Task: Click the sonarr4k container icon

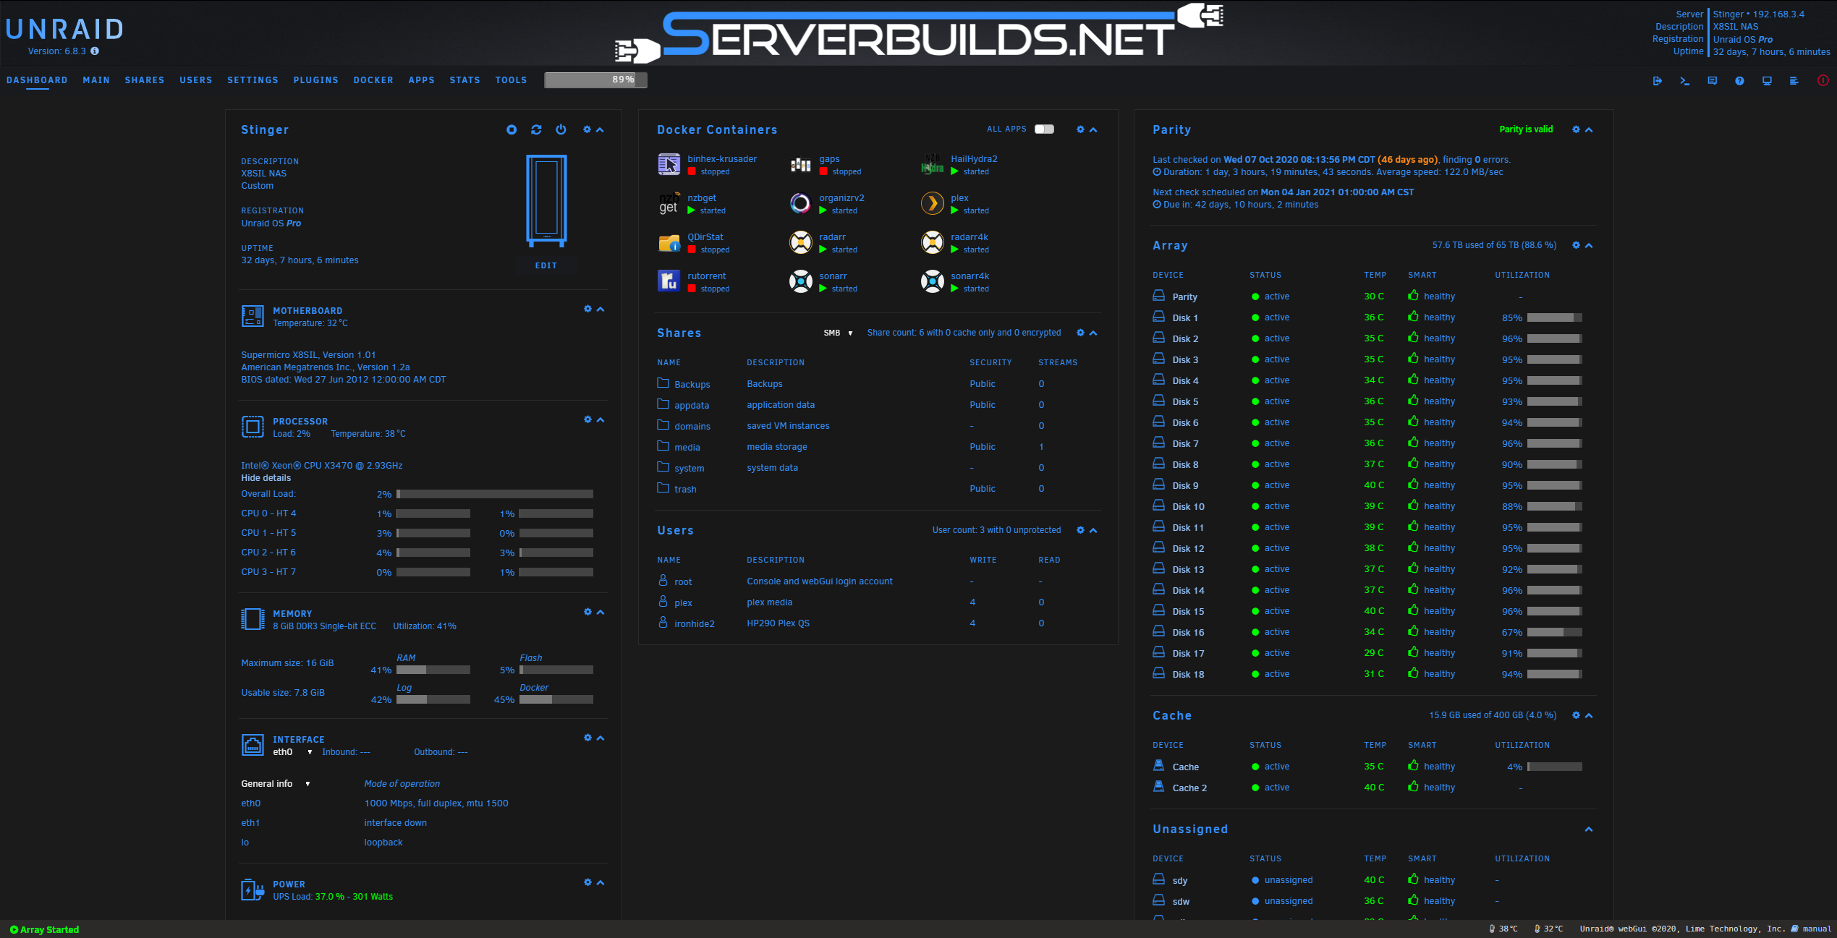Action: click(x=932, y=281)
